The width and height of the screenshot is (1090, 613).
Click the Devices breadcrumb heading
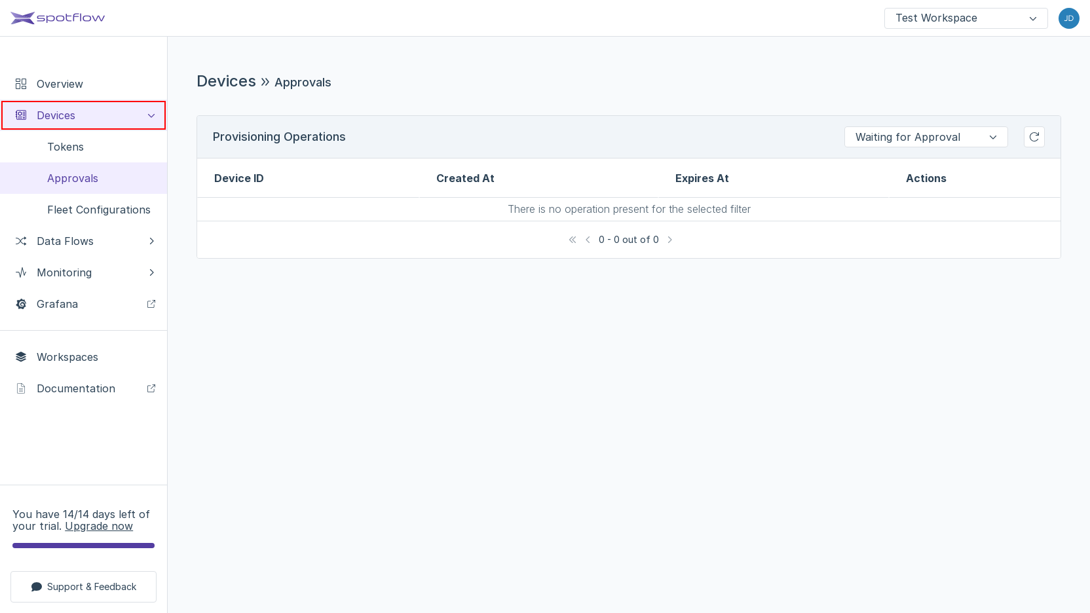226,81
